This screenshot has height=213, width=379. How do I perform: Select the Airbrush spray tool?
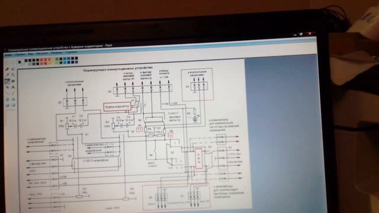7,87
